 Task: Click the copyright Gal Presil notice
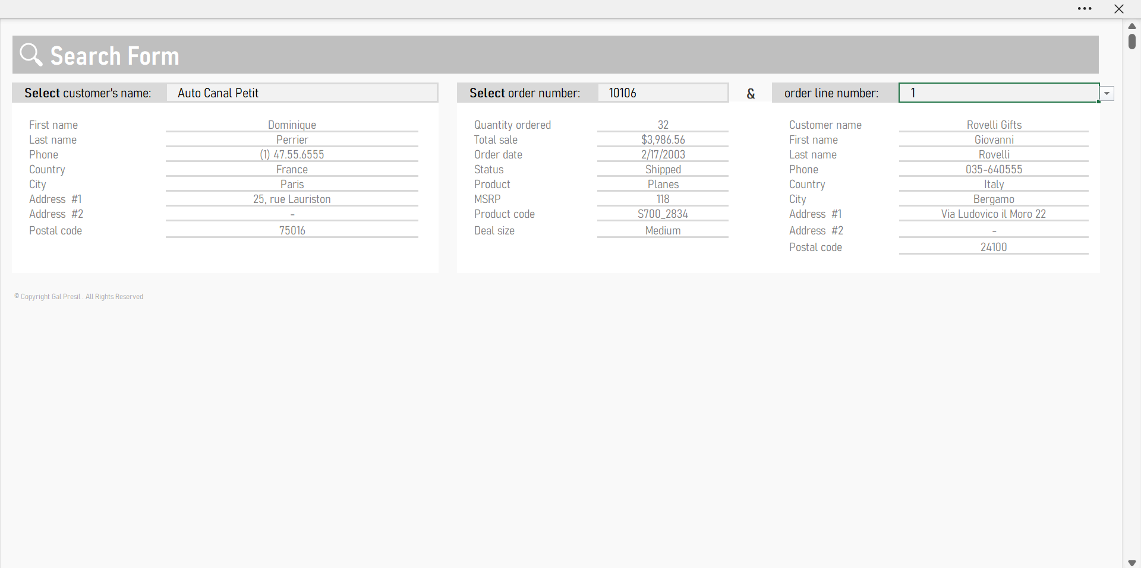79,297
